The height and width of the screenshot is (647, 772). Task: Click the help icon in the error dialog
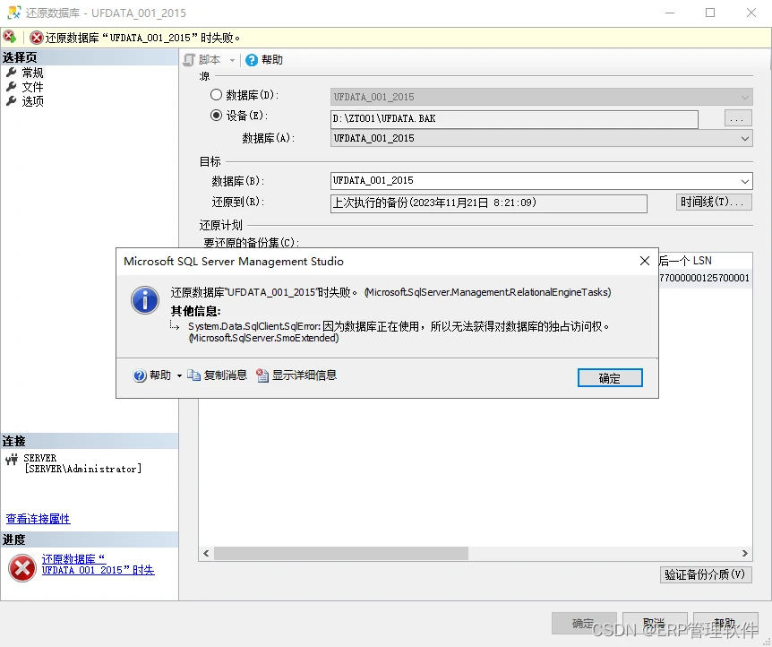[140, 375]
